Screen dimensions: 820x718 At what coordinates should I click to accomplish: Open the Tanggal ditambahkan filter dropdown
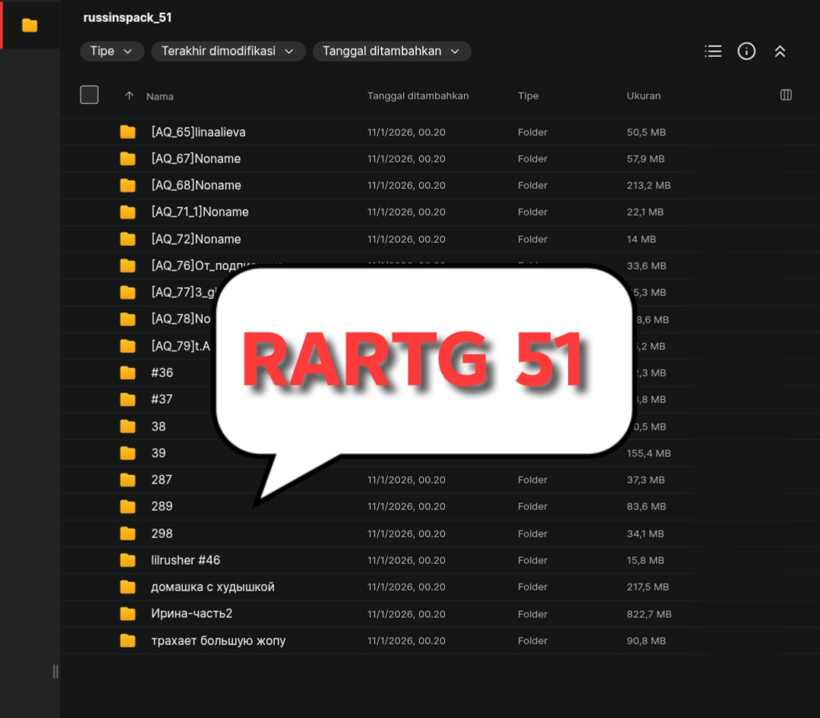392,52
